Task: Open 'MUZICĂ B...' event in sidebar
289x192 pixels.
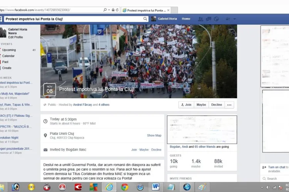Action: tap(16, 127)
